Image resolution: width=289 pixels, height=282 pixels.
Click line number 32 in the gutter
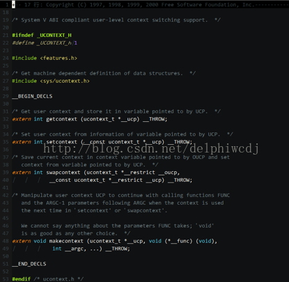click(6, 119)
